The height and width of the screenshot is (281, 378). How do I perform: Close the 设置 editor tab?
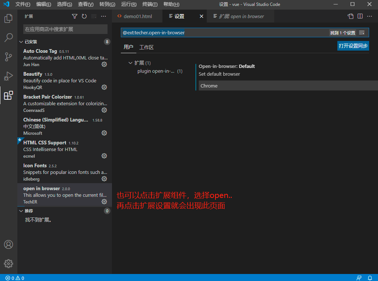point(201,16)
